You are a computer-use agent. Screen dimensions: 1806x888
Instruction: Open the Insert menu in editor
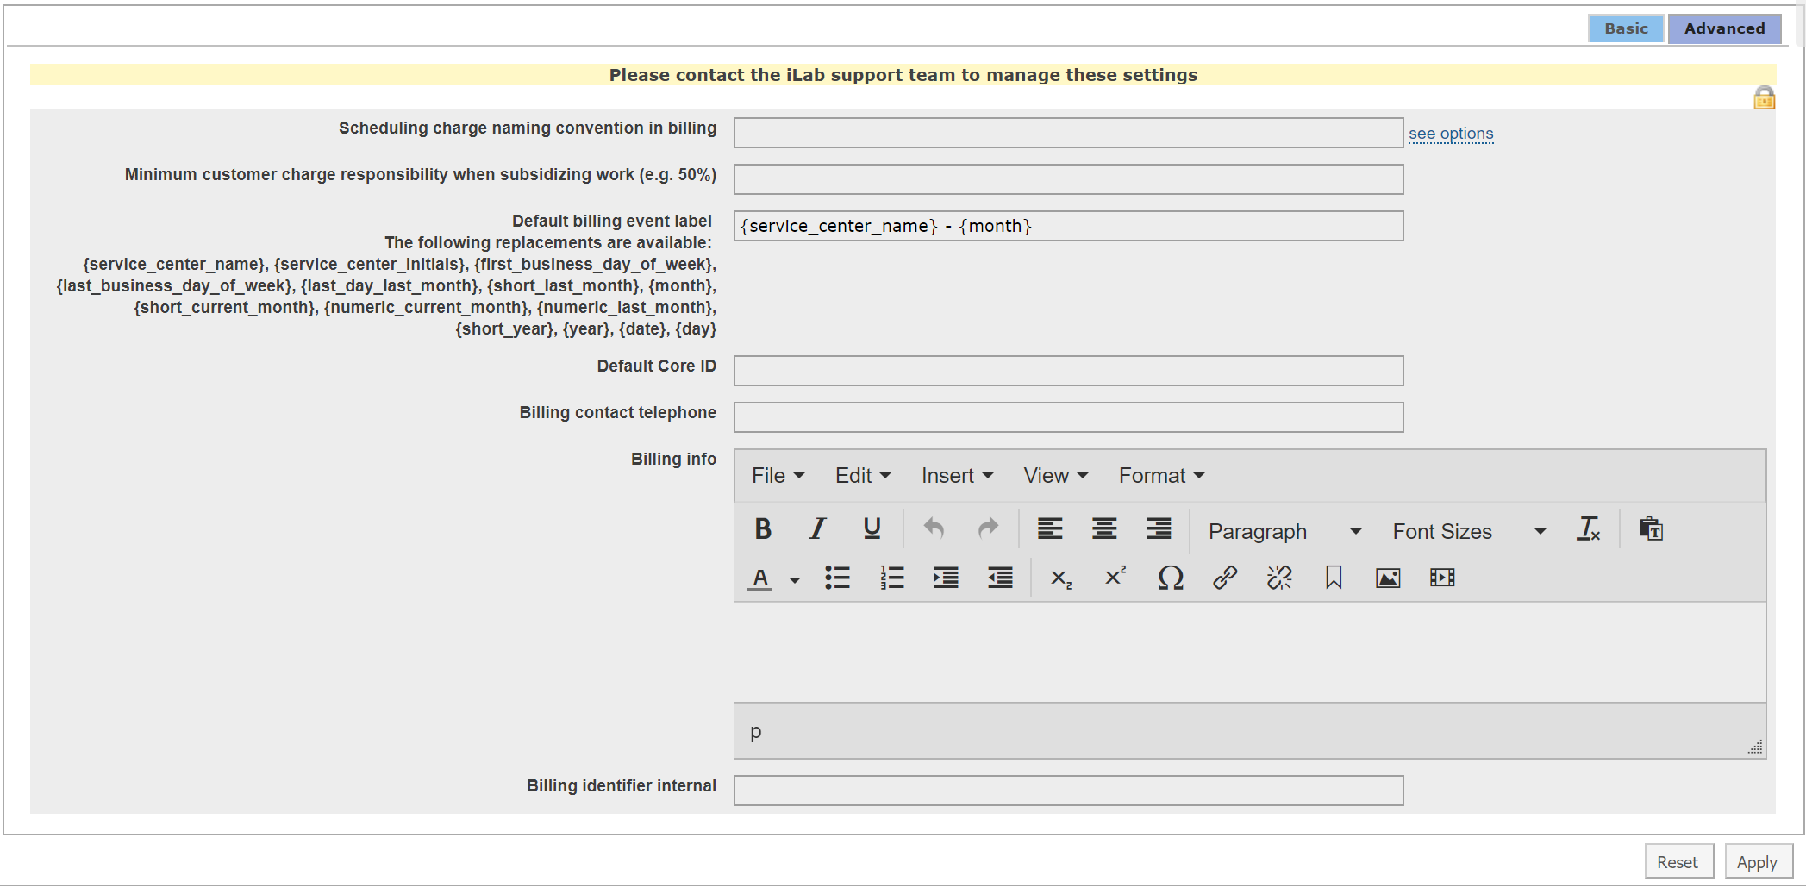point(957,476)
